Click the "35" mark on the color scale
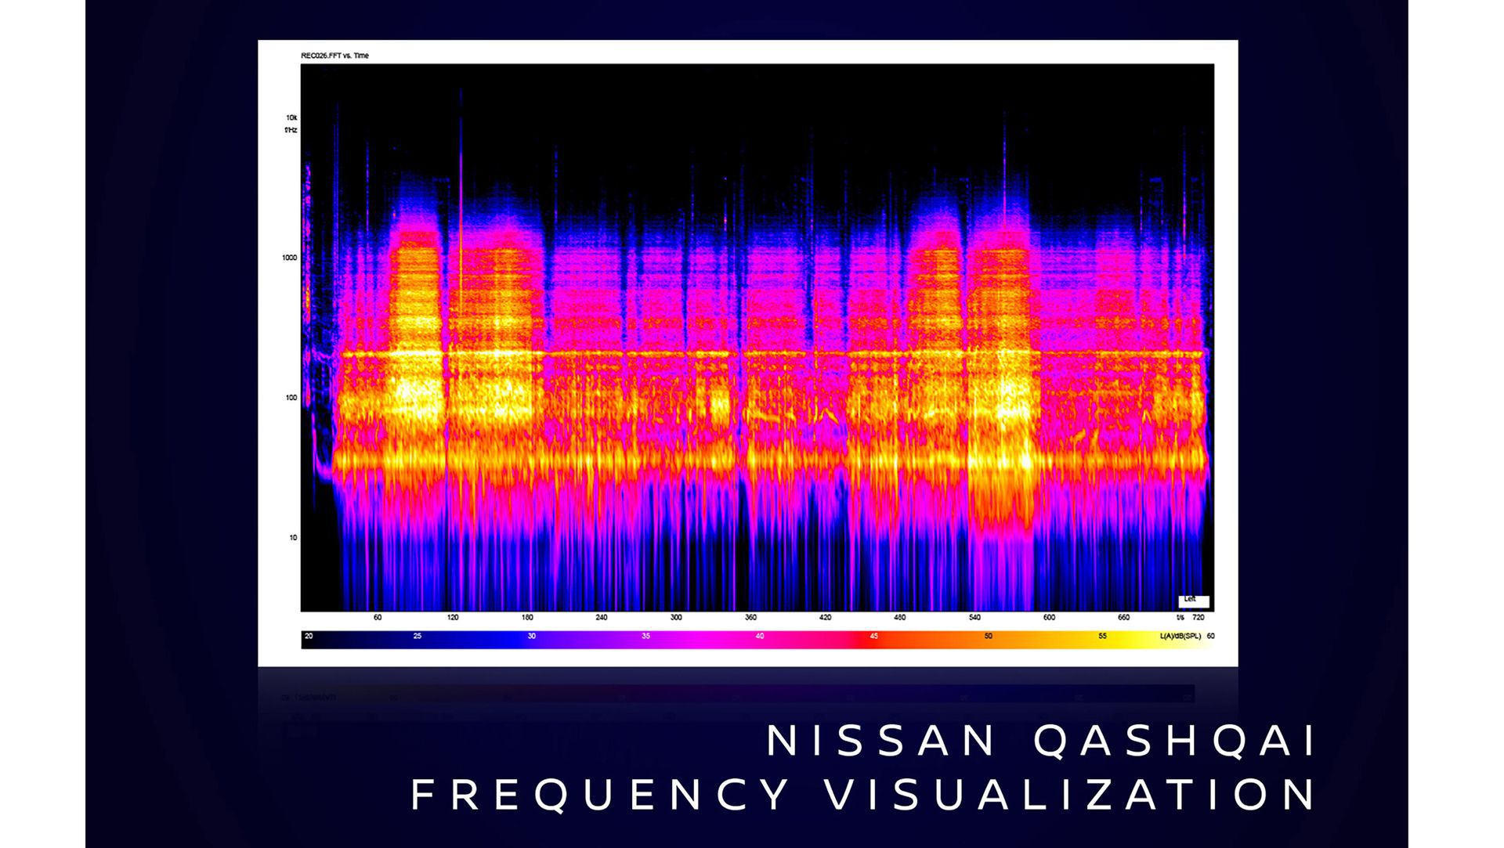Screen dimensions: 1504x848 pyautogui.click(x=645, y=637)
